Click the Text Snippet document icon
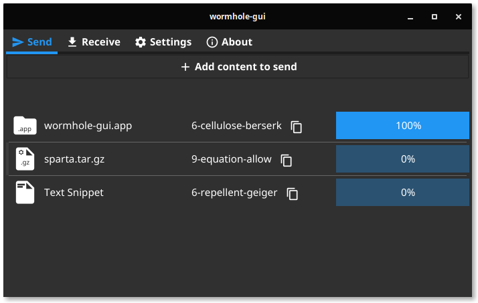Screen dimensions: 478x303 (x=25, y=193)
